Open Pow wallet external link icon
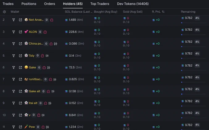209x130 pixels. click(20, 127)
